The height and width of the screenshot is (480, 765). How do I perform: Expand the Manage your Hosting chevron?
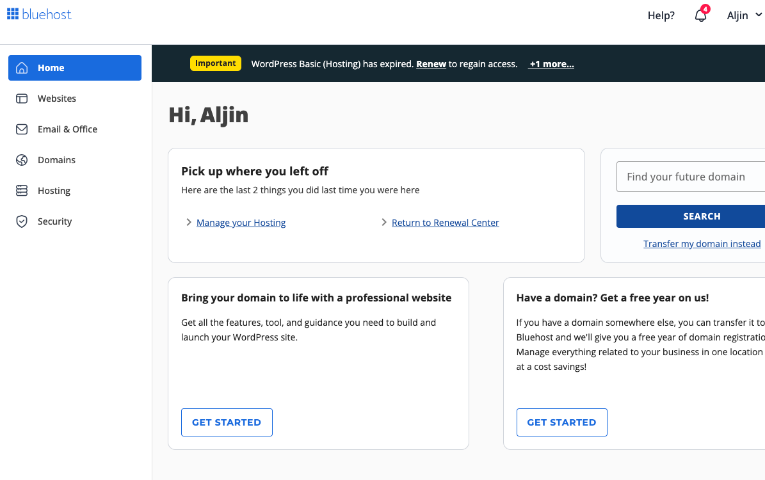188,222
